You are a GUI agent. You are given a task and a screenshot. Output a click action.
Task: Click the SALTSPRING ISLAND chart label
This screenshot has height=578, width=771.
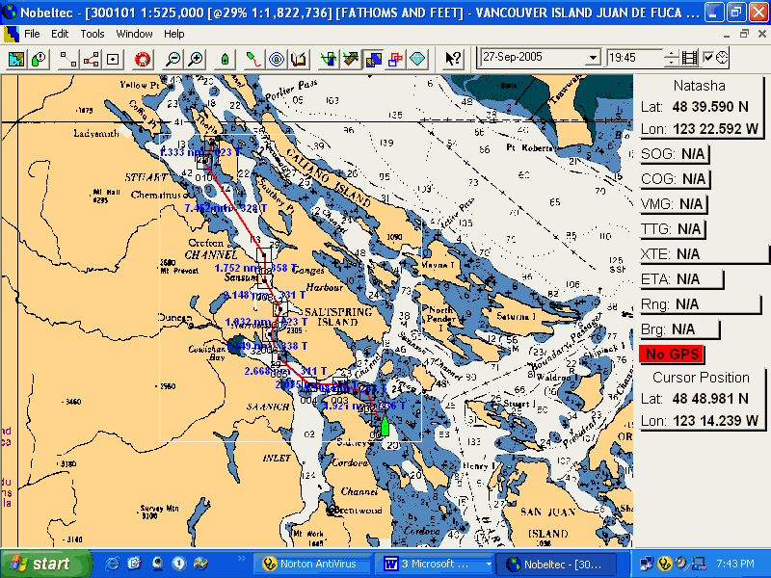(x=338, y=317)
